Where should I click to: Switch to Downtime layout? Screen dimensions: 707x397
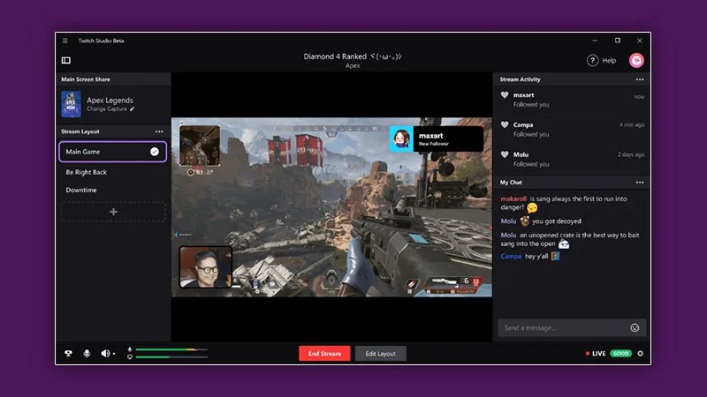pos(81,190)
